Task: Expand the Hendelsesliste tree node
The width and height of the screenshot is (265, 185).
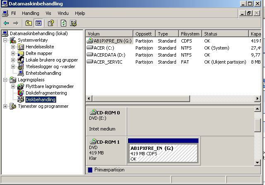Action: pos(13,47)
